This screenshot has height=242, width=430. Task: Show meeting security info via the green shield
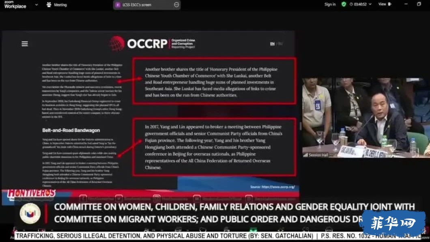click(344, 4)
